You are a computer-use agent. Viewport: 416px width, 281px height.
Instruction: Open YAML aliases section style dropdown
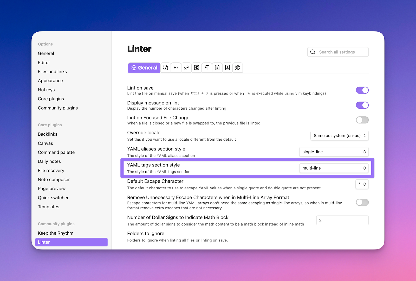334,152
